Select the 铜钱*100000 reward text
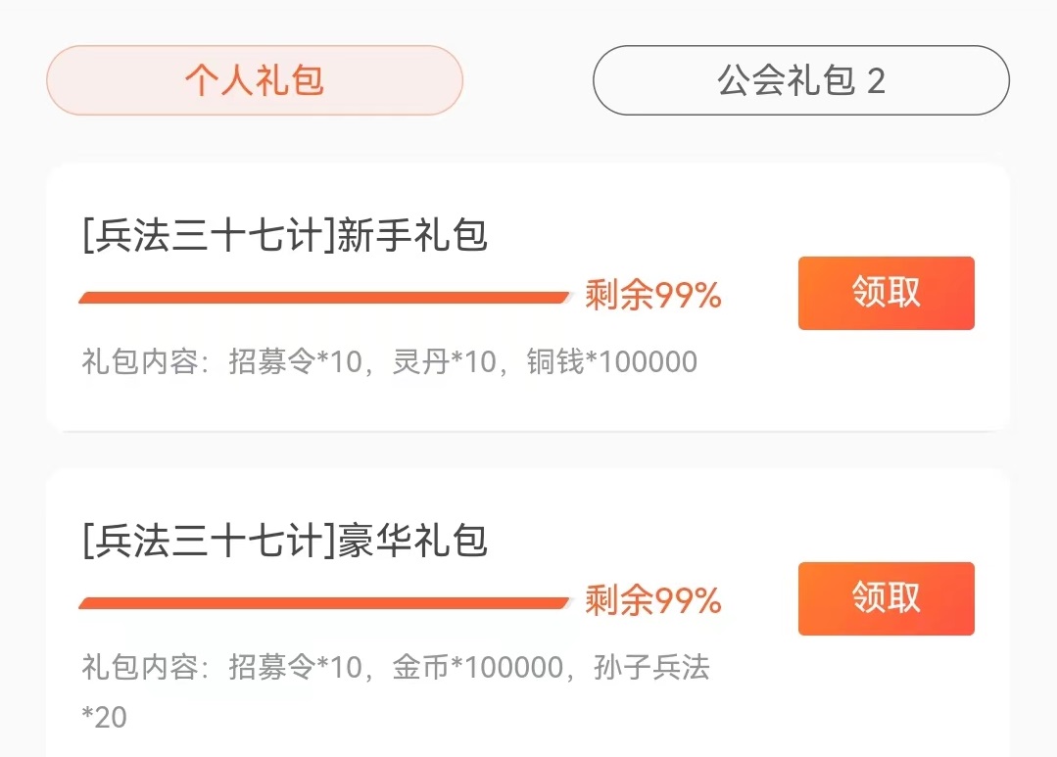Image resolution: width=1057 pixels, height=757 pixels. pyautogui.click(x=611, y=362)
